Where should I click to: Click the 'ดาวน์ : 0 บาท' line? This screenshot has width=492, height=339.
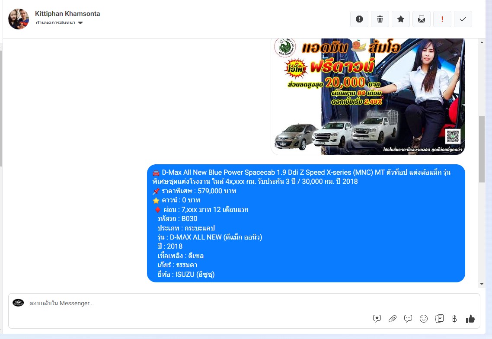pyautogui.click(x=176, y=200)
